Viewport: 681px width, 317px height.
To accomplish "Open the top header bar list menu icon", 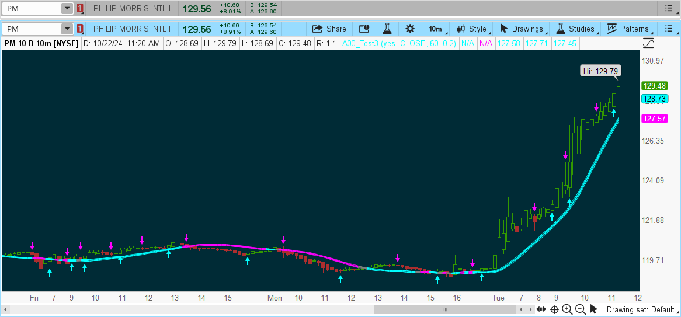I will click(668, 8).
